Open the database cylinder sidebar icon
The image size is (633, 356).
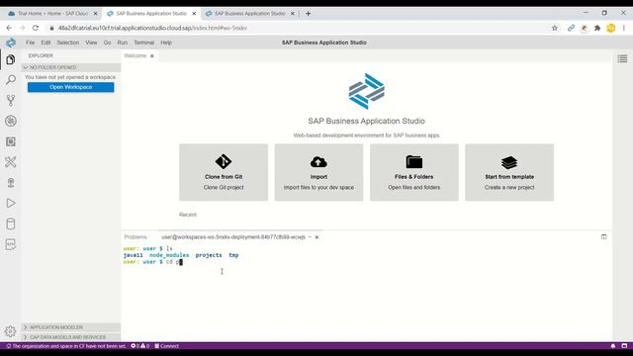[11, 224]
